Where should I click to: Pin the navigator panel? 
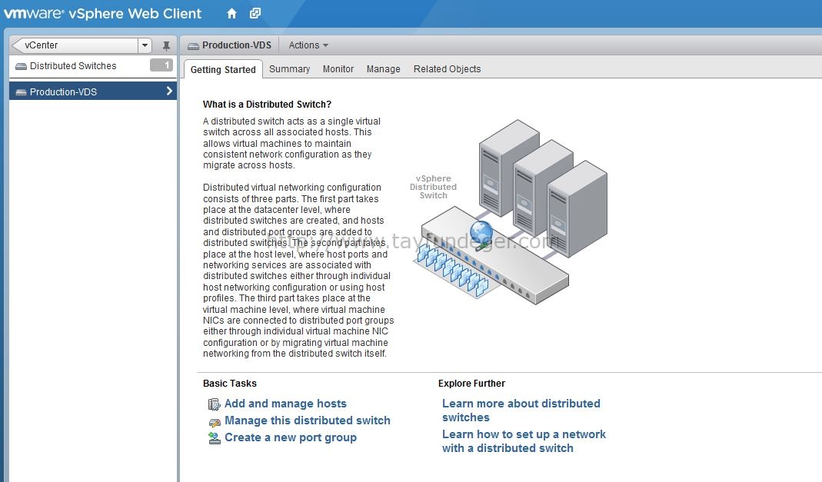coord(166,45)
